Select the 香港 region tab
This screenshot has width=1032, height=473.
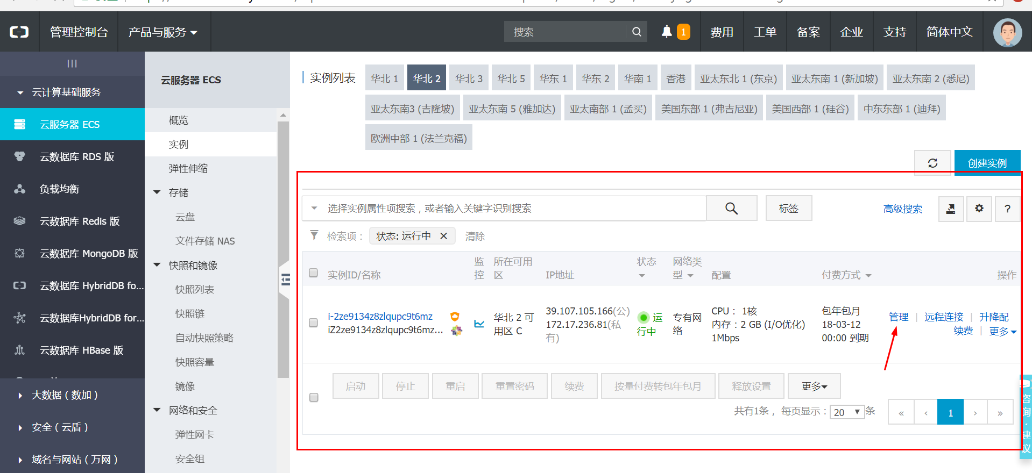click(676, 78)
